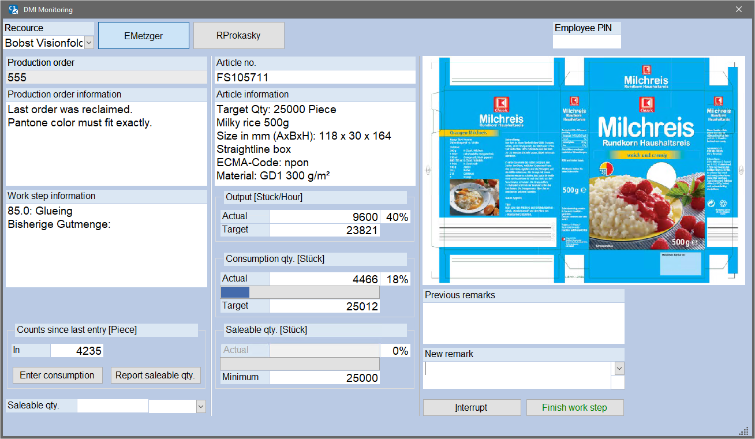Viewport: 755px width, 439px height.
Task: Click the Output Actual value 9600
Action: 324,217
